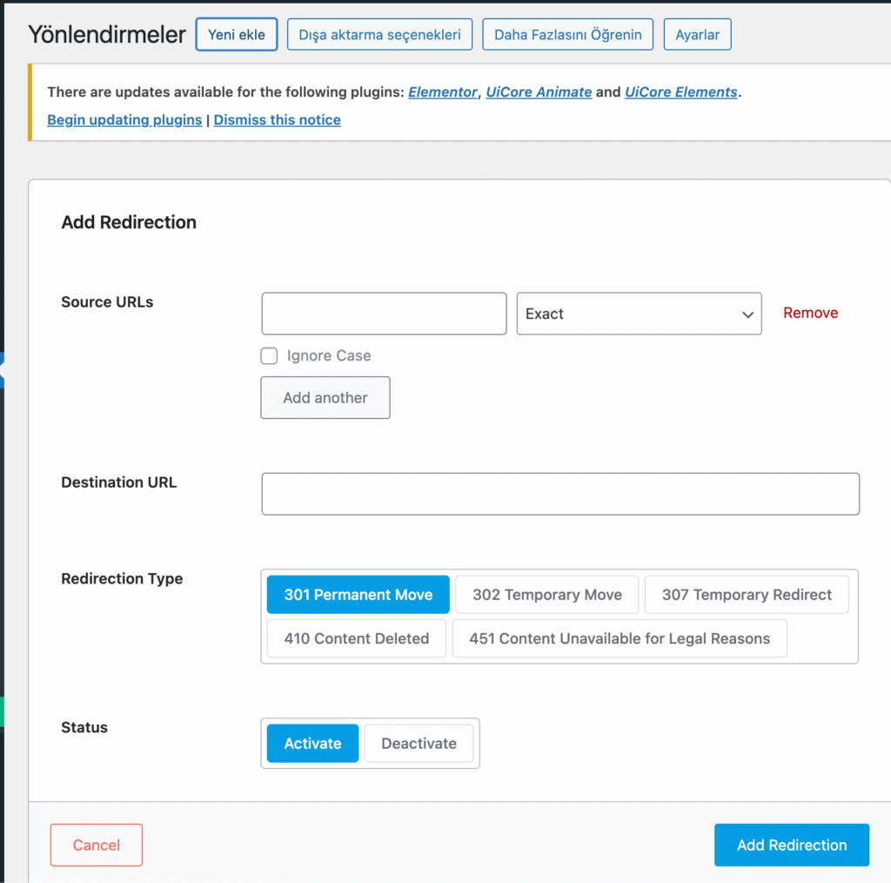
Task: Select 302 Temporary Move redirection type
Action: [546, 595]
